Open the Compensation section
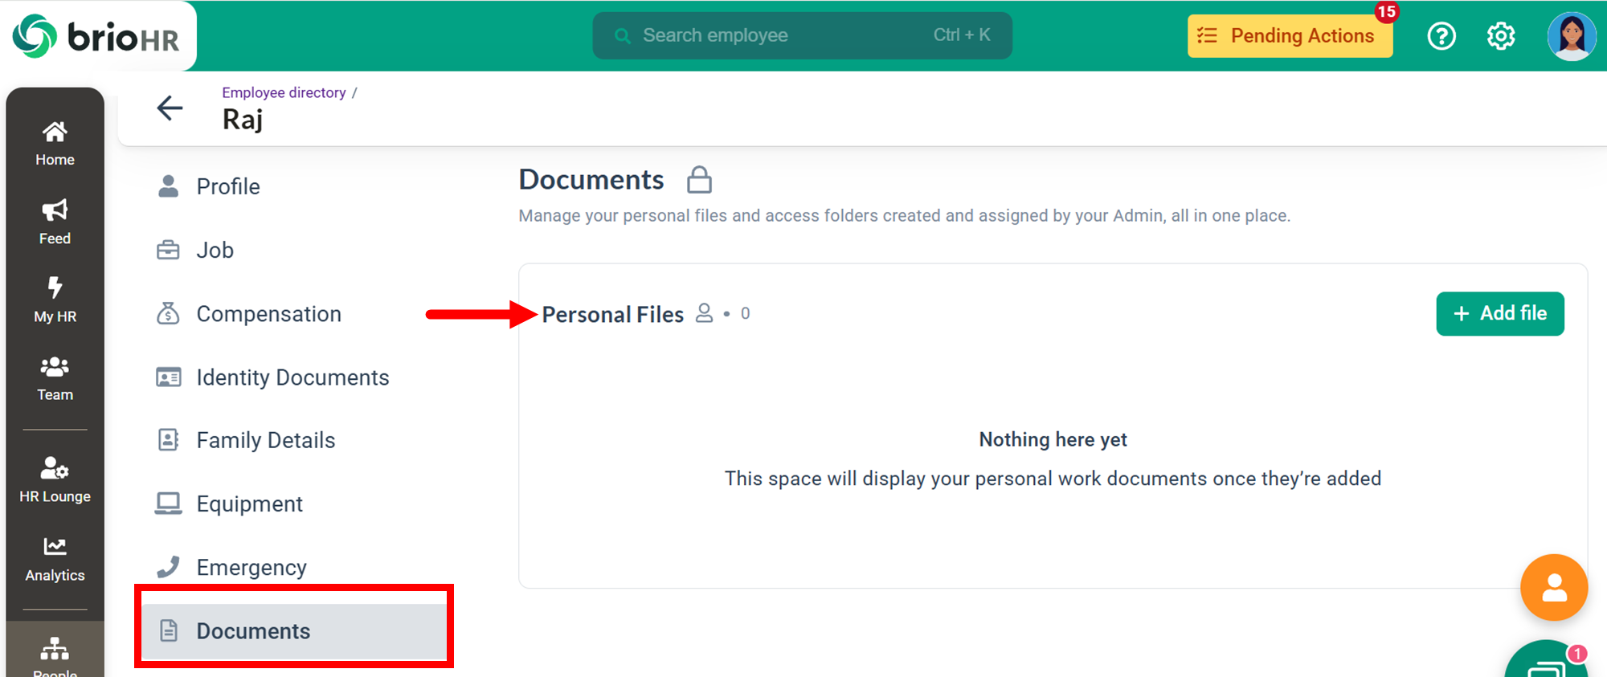Screen dimensions: 1607x677 click(268, 314)
